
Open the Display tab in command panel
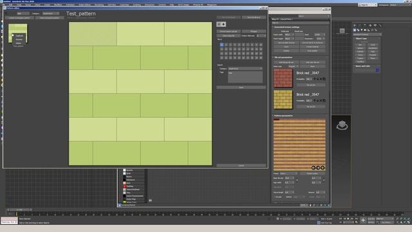375,26
